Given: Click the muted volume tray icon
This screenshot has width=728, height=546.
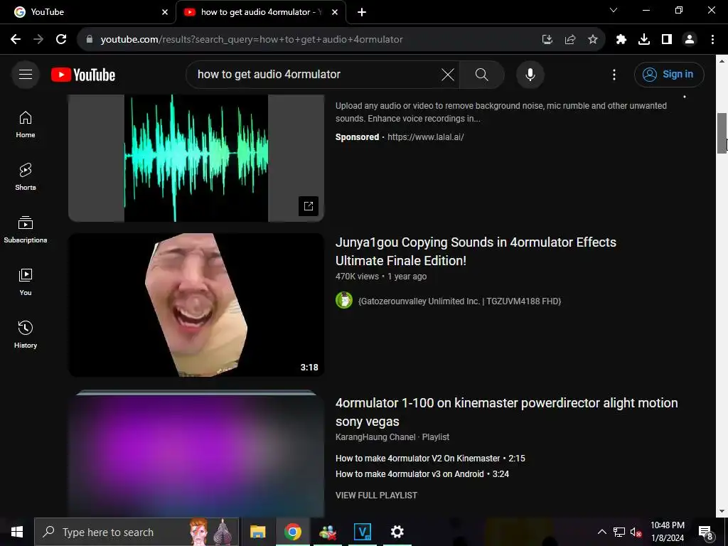Looking at the screenshot, I should pyautogui.click(x=636, y=532).
